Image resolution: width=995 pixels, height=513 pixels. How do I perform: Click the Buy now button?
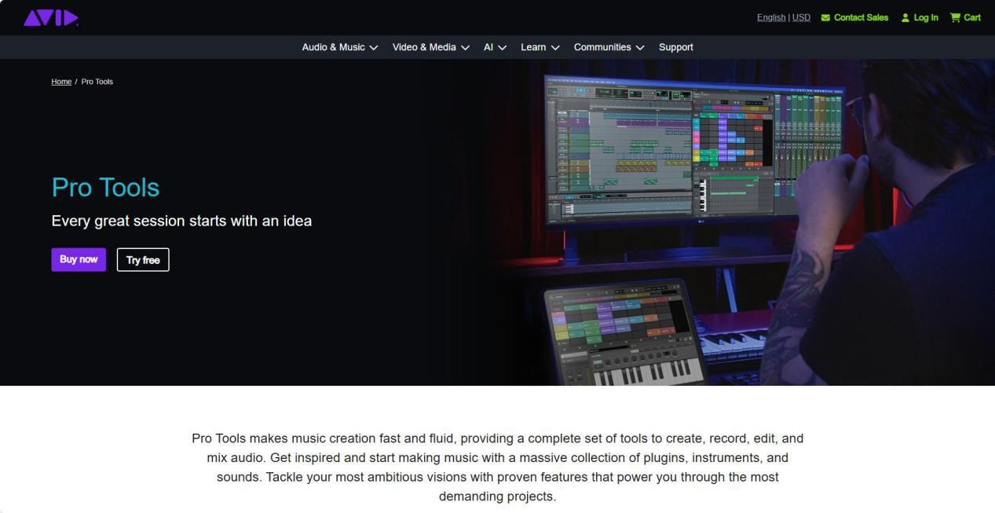coord(79,259)
